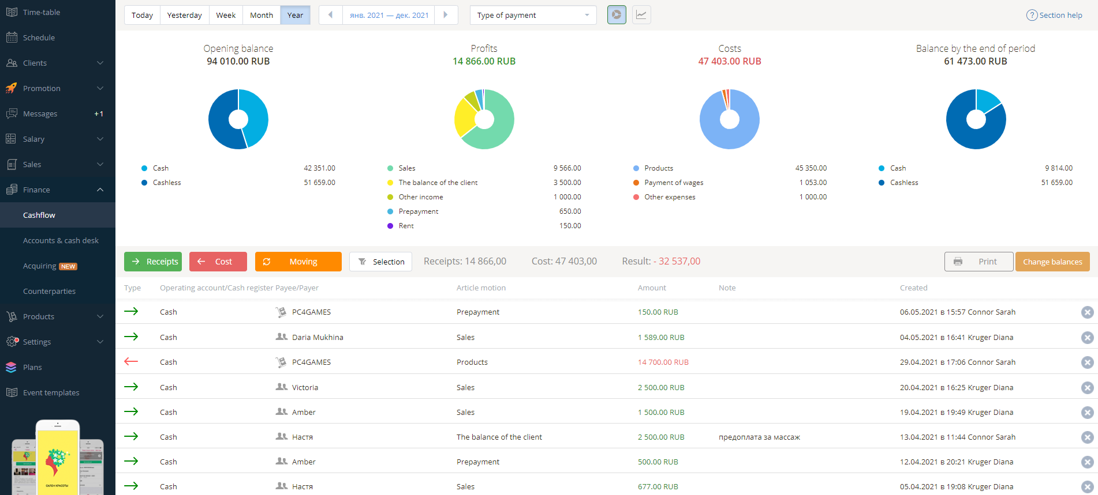
Task: Expand the Settings submenu chevron
Action: point(100,342)
